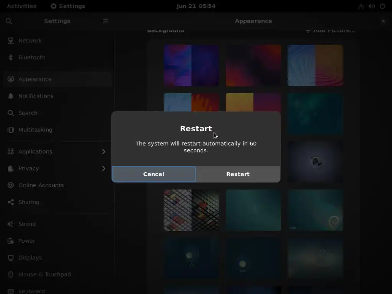Open Activities overview
The image size is (392, 294).
(22, 6)
